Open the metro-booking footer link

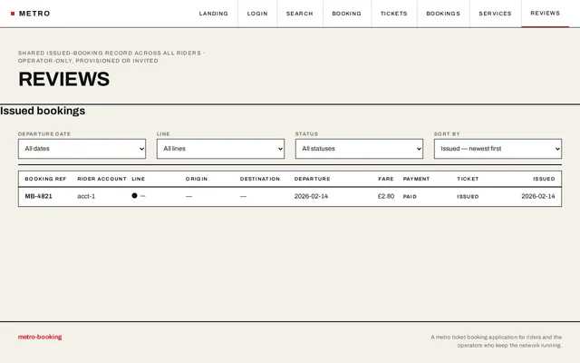[x=40, y=337]
